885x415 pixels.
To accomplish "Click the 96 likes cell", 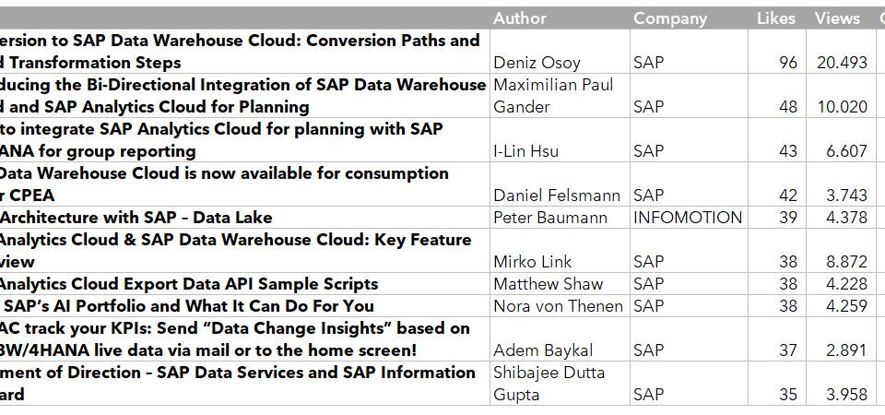I will click(776, 52).
